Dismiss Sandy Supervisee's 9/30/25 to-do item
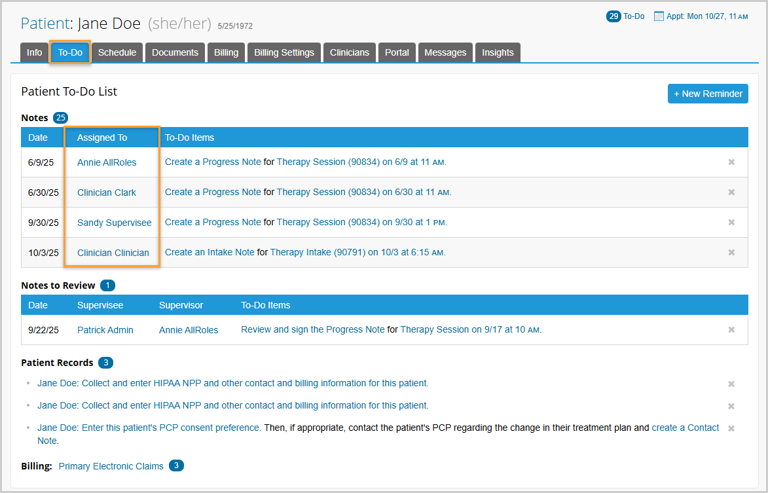 tap(731, 223)
